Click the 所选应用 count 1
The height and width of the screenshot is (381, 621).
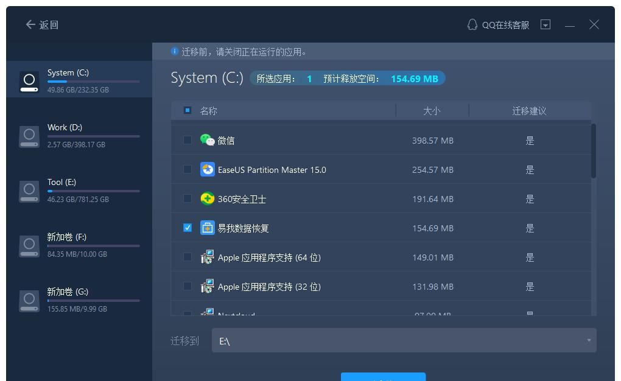coord(309,79)
